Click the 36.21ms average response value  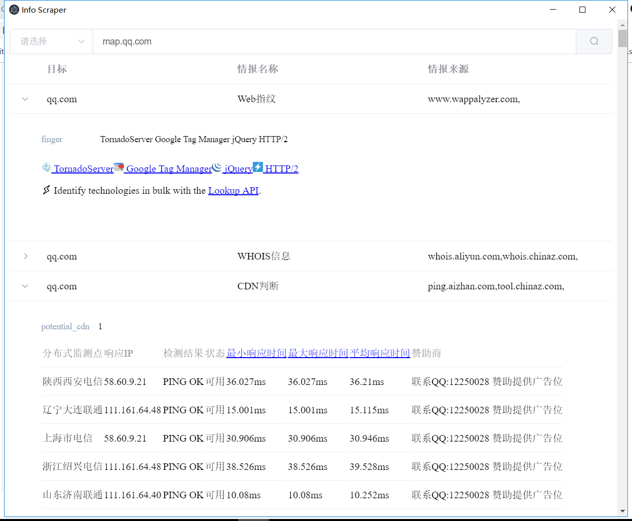click(x=367, y=381)
